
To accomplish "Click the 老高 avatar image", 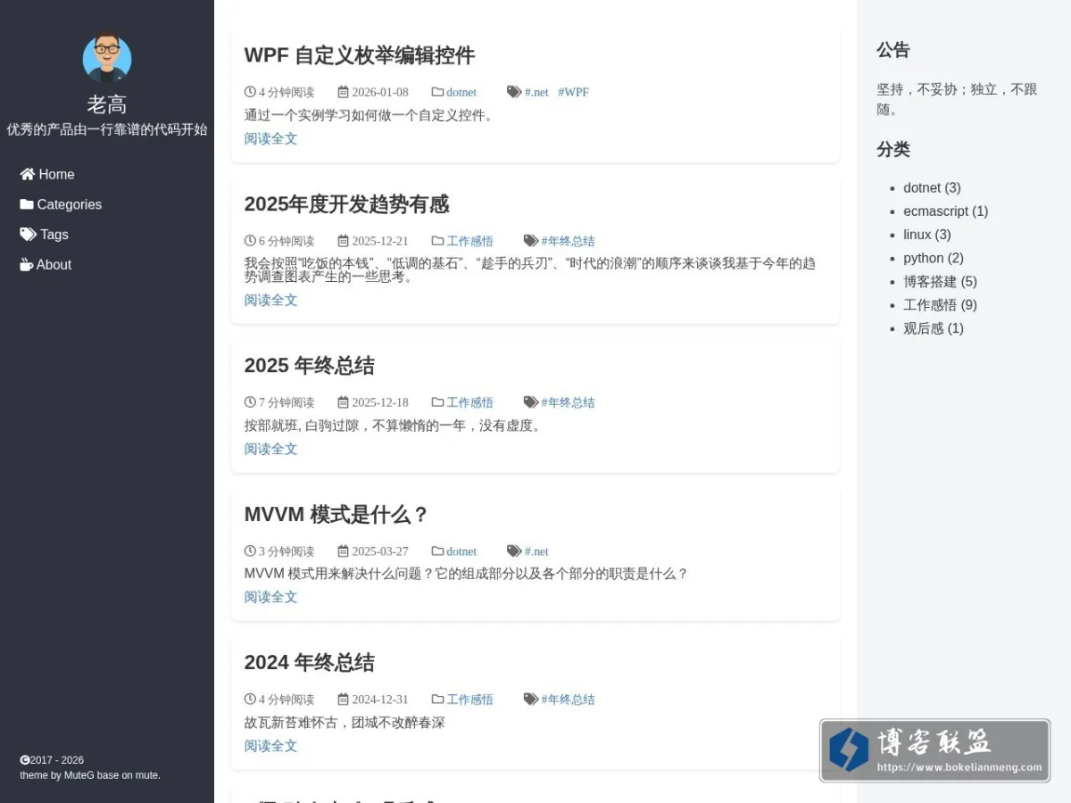I will point(107,59).
